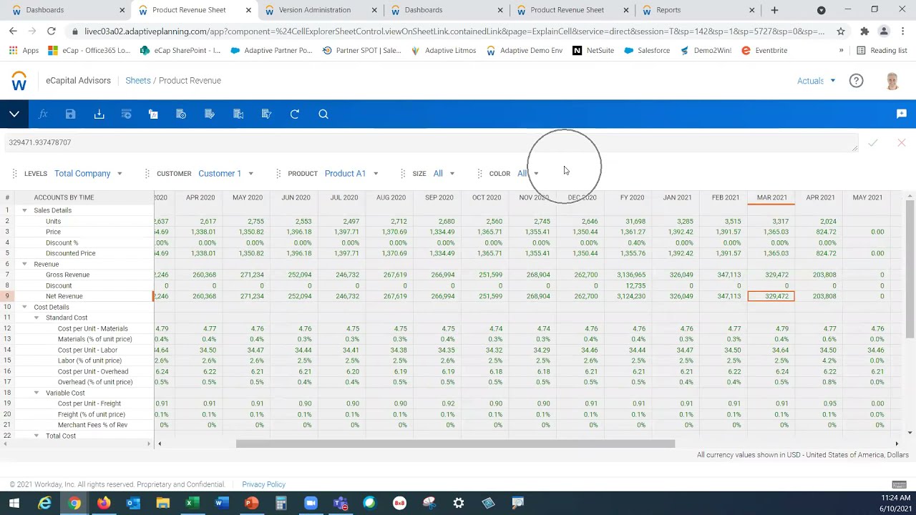
Task: Open Adaptive Litmos bookmark
Action: point(444,51)
